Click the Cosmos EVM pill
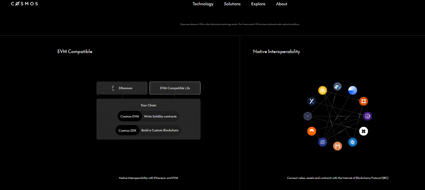Screen dimensions: 425x190 (x=130, y=116)
